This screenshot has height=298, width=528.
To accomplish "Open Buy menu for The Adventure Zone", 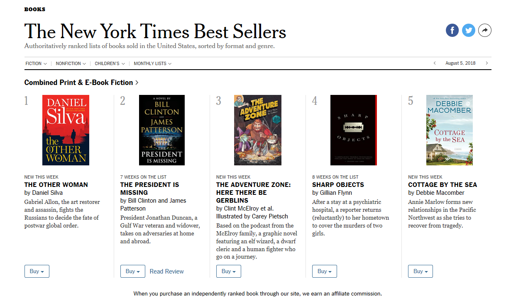I will (229, 271).
